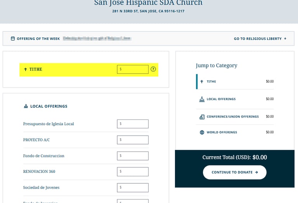Jump to the Local Offerings category
298x203 pixels.
point(235,99)
